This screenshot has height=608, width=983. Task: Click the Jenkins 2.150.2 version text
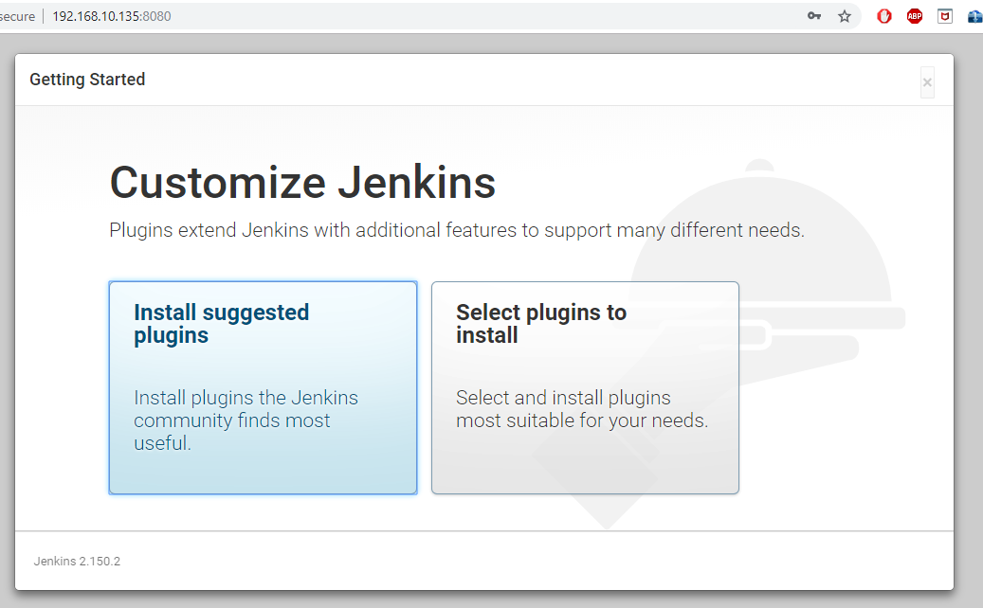[x=77, y=561]
